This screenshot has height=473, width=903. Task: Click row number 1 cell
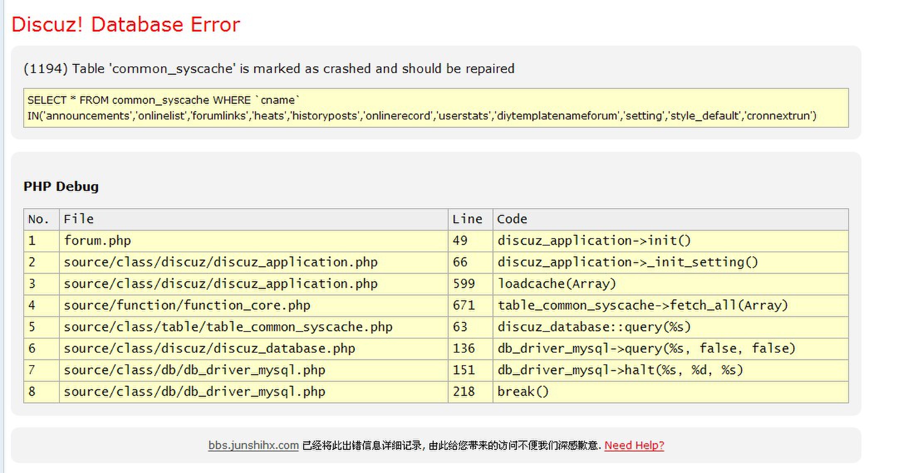click(42, 241)
